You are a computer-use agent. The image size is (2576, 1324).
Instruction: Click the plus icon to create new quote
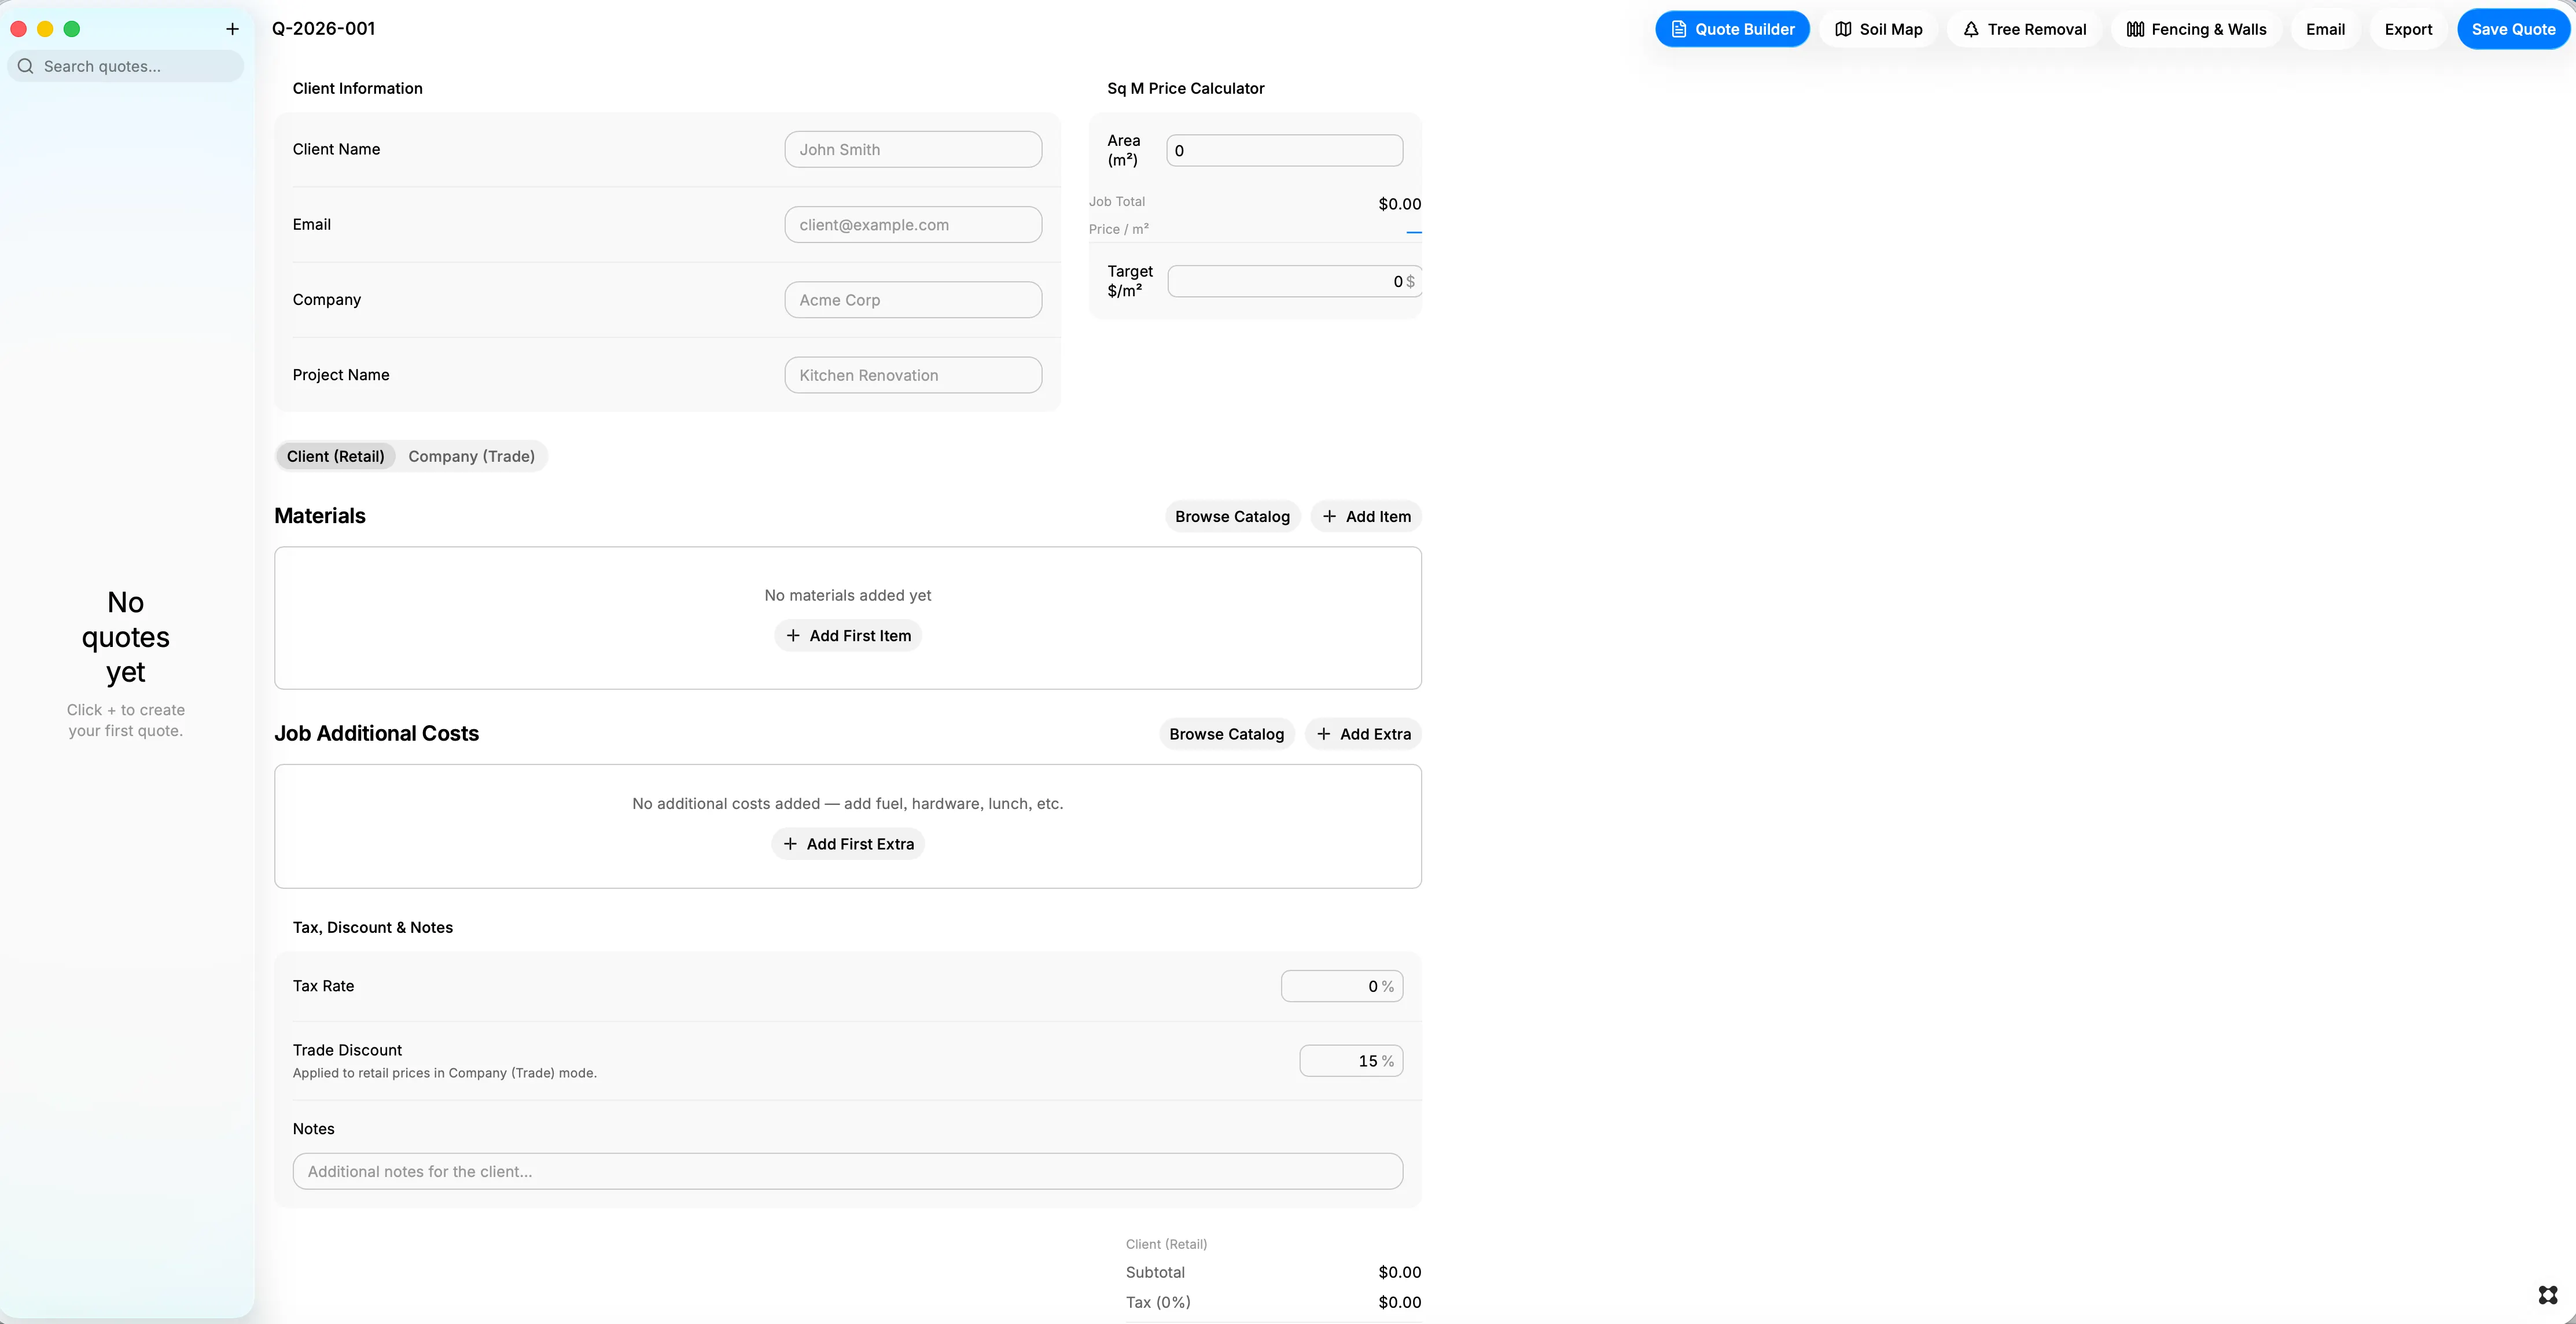tap(232, 29)
